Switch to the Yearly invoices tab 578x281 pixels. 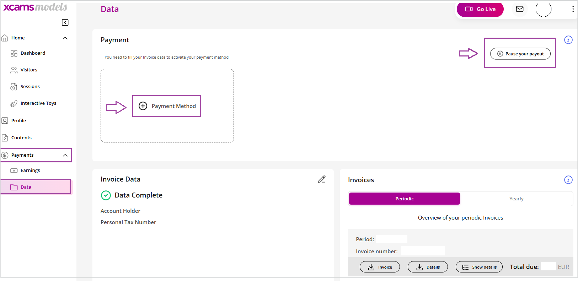(x=516, y=199)
